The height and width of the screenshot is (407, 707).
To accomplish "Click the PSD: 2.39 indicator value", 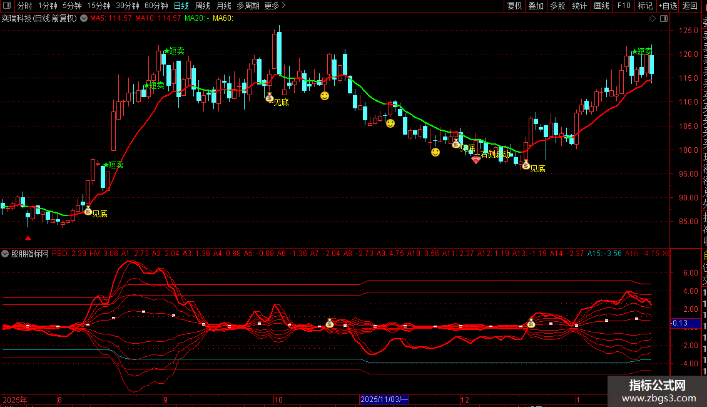I will coord(69,254).
